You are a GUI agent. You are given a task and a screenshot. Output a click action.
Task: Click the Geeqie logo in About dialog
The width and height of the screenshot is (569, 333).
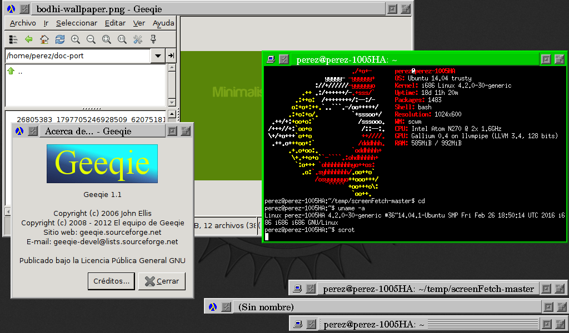102,164
